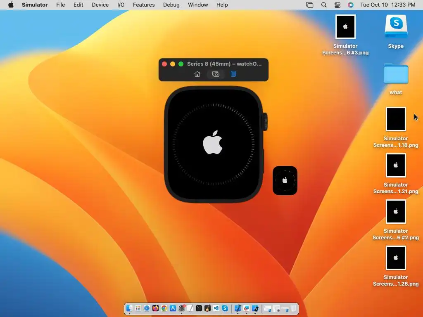Click the Series 8 (45mm) window title
Screen dimensions: 423x317
(224, 64)
